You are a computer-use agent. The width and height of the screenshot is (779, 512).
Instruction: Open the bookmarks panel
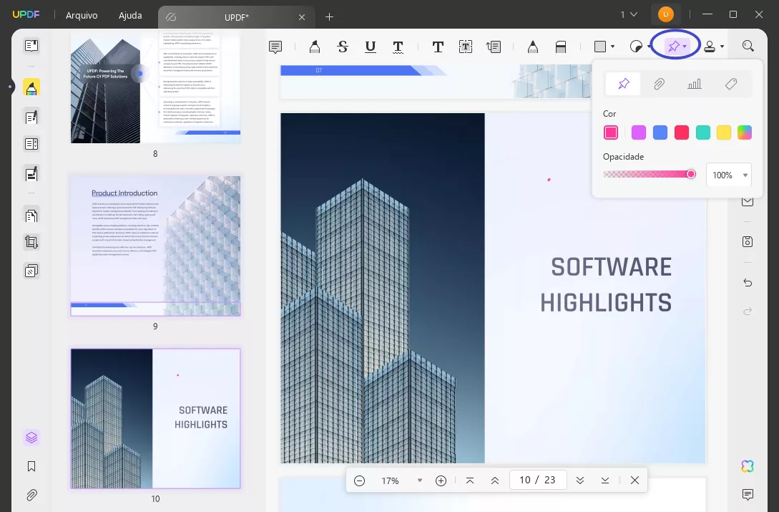click(x=31, y=466)
